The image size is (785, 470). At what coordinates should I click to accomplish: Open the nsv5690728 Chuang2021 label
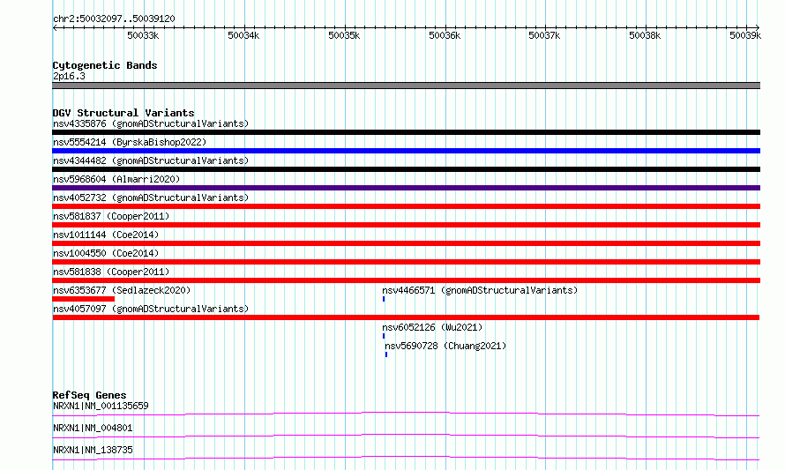pos(445,346)
